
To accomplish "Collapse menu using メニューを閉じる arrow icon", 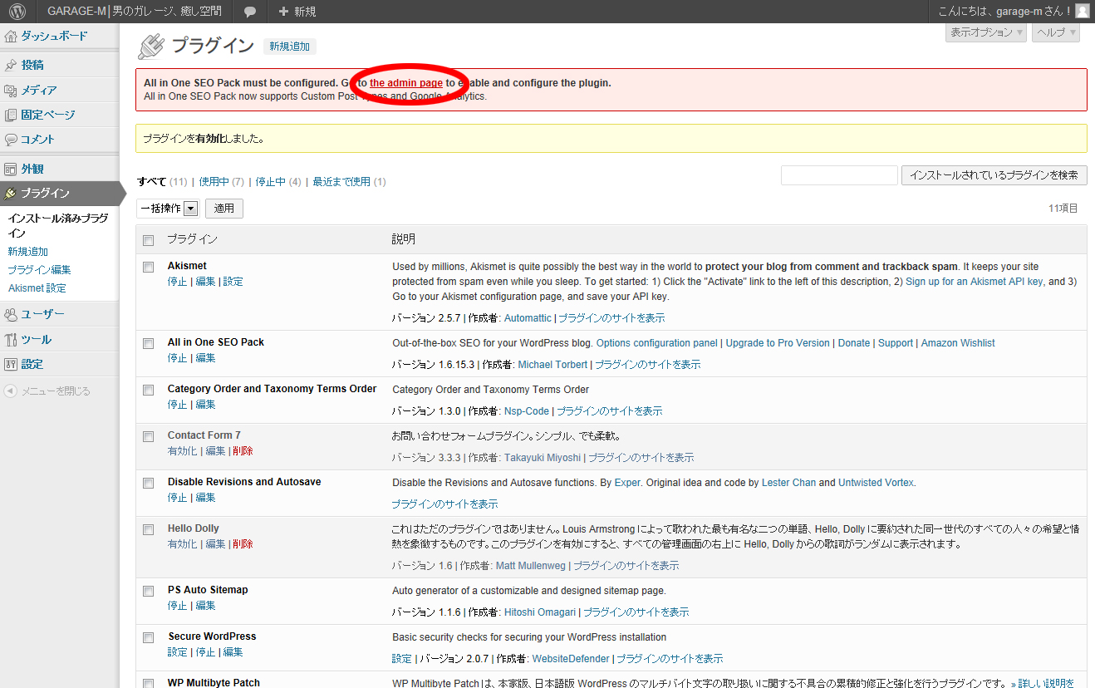I will (10, 391).
